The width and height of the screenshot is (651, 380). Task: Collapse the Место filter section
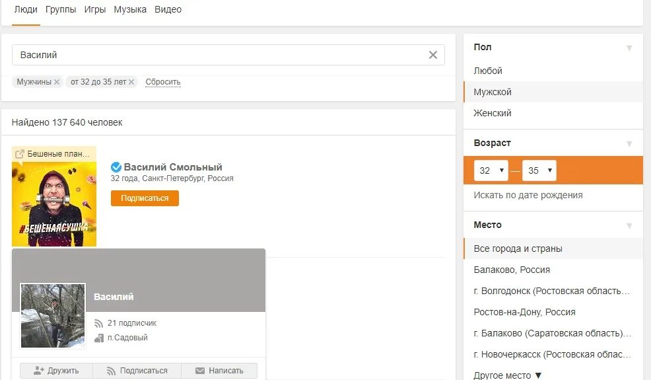click(x=629, y=225)
